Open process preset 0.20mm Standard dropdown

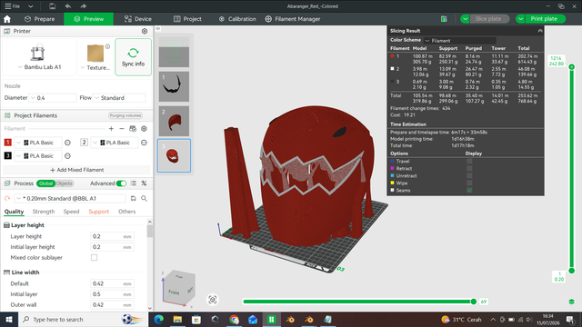point(70,199)
